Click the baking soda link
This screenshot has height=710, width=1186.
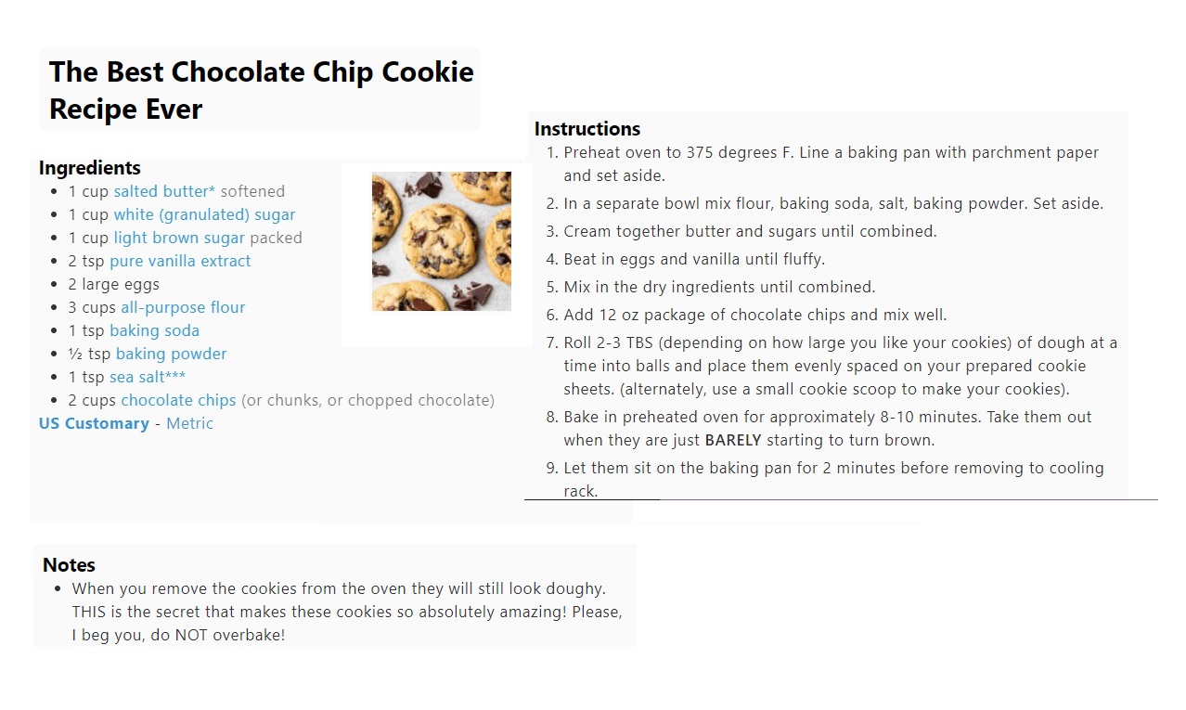[154, 330]
